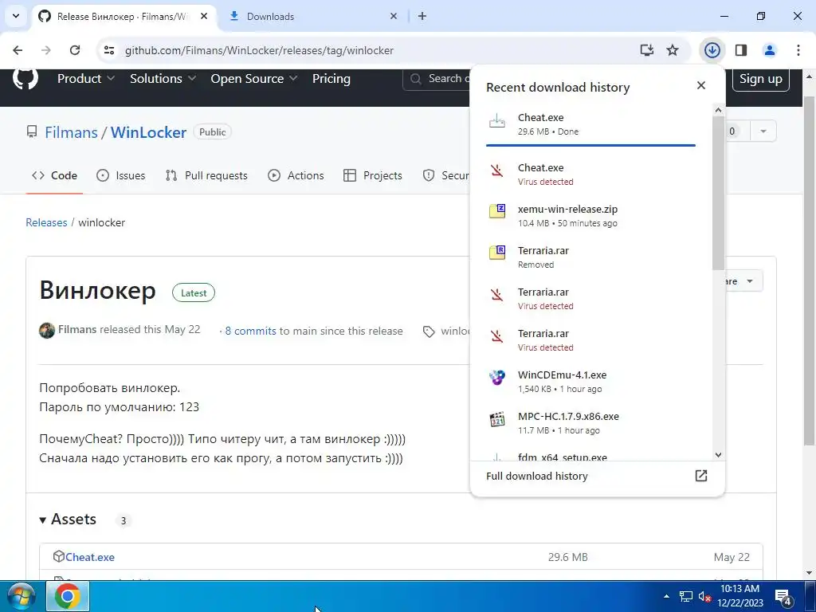Open the Issues repository tab
This screenshot has height=612, width=816.
point(121,175)
